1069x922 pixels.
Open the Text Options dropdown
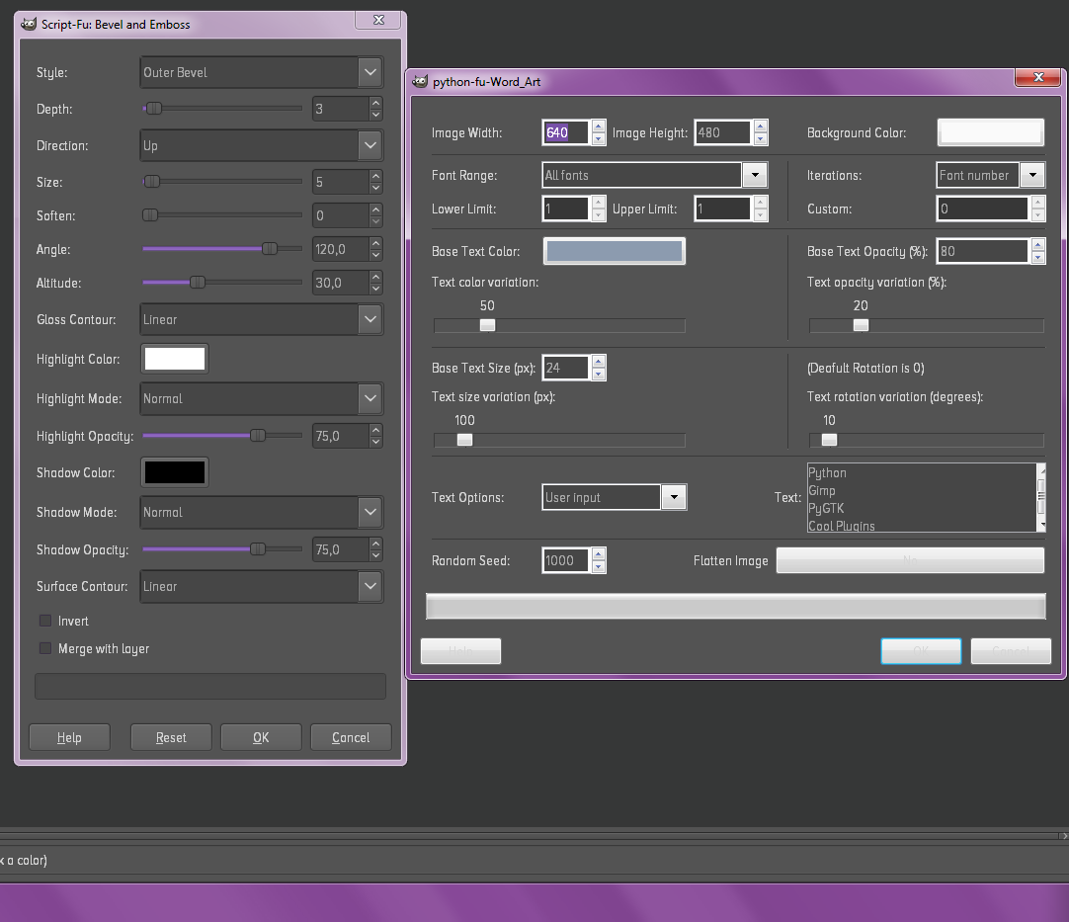[674, 497]
